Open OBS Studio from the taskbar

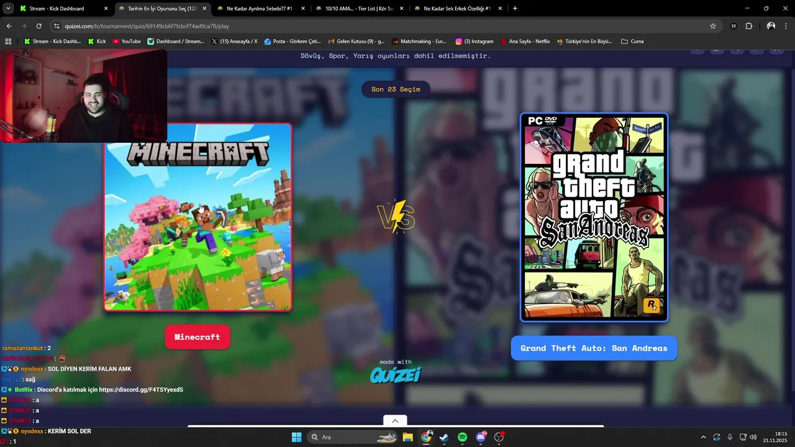[499, 437]
